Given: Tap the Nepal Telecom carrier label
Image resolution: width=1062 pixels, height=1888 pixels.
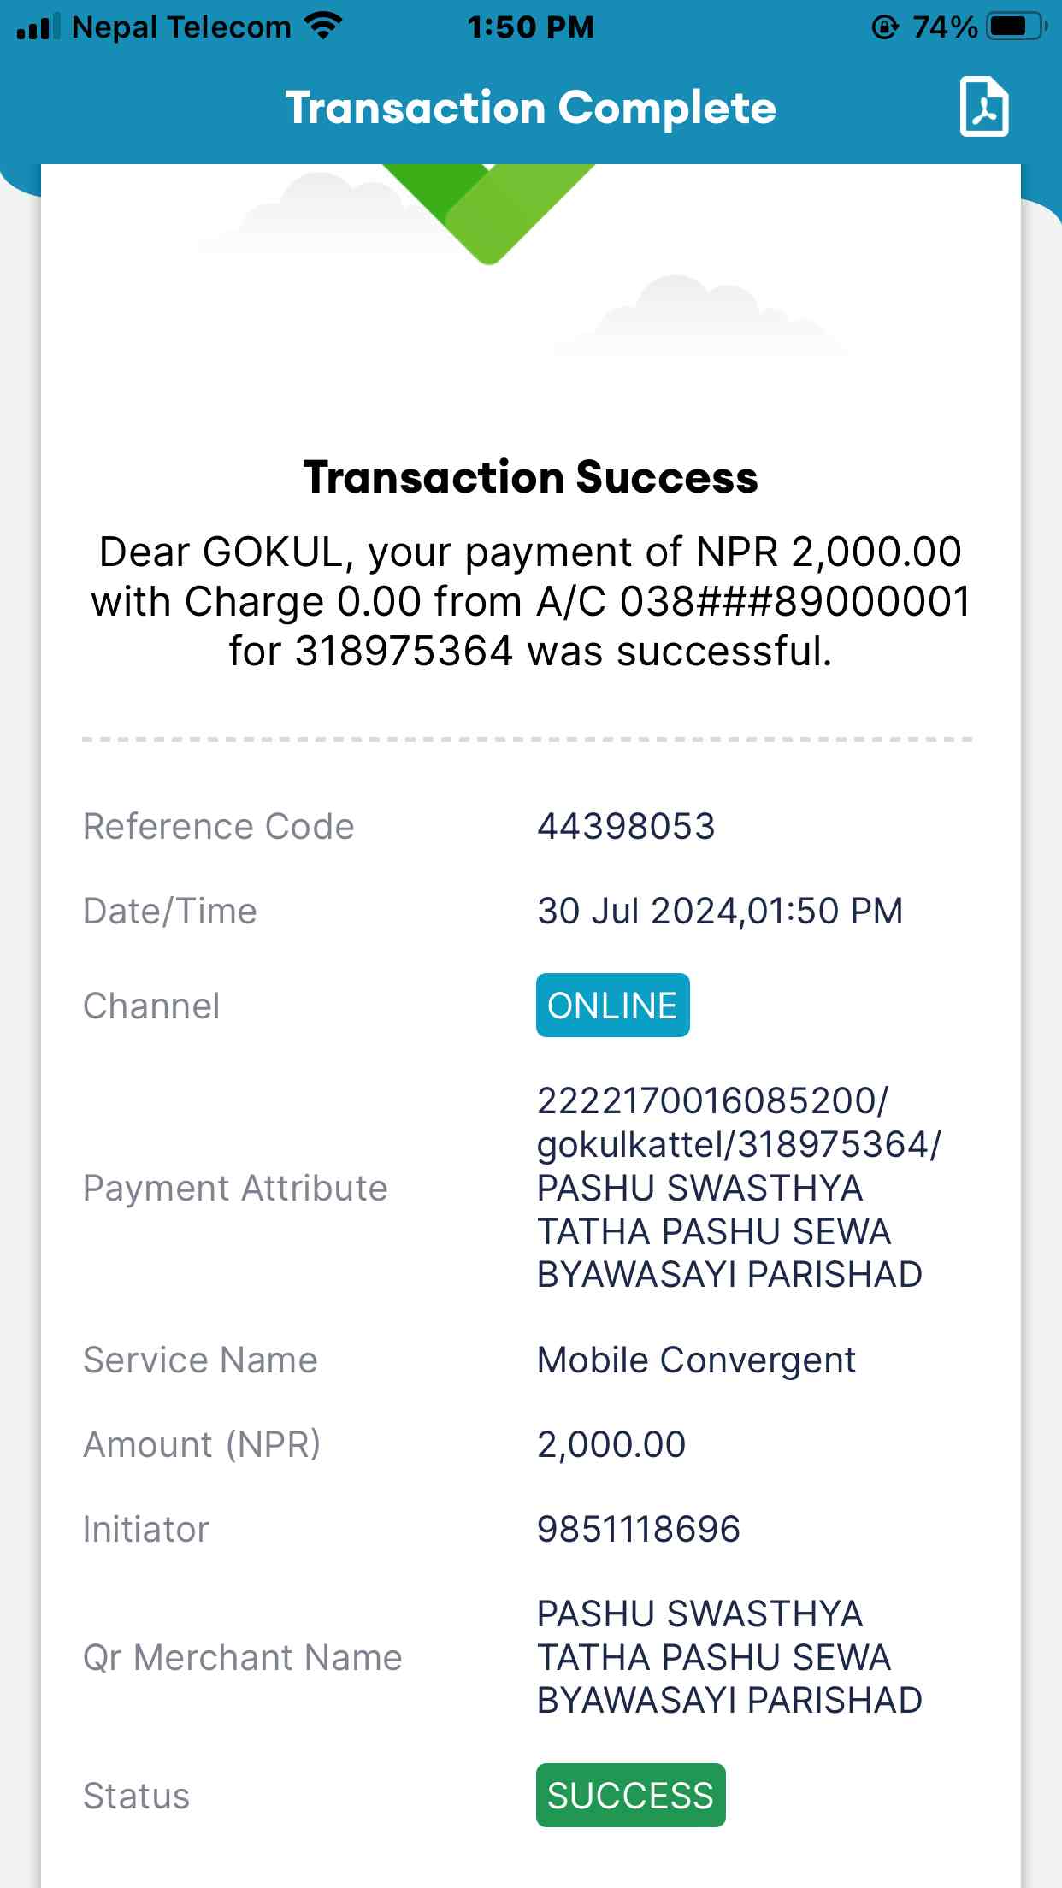Looking at the screenshot, I should tap(181, 27).
